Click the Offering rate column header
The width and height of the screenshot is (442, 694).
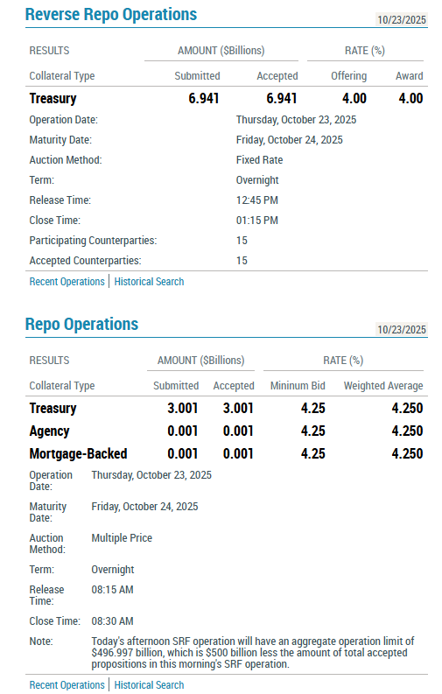(x=348, y=75)
